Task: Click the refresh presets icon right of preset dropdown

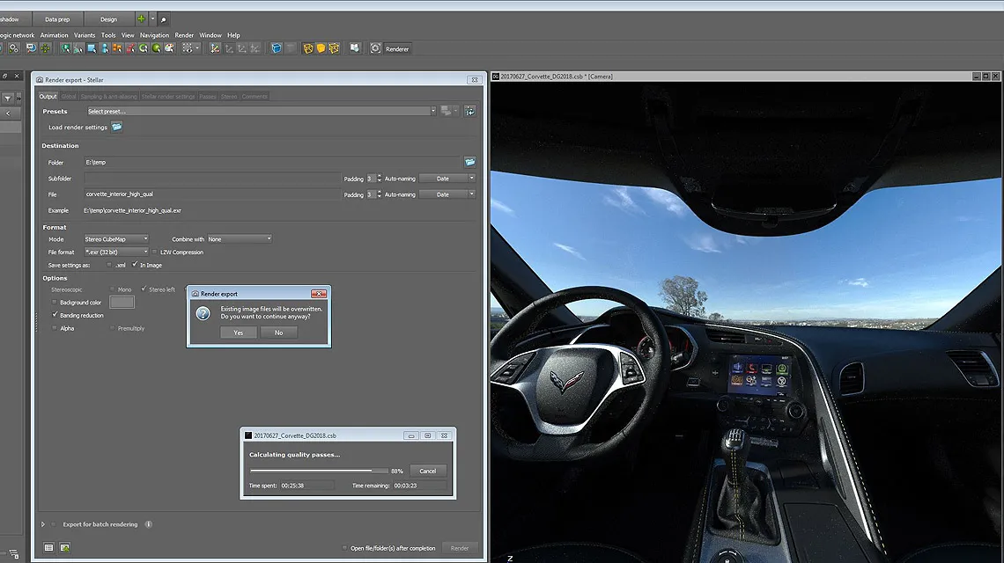Action: coord(470,111)
